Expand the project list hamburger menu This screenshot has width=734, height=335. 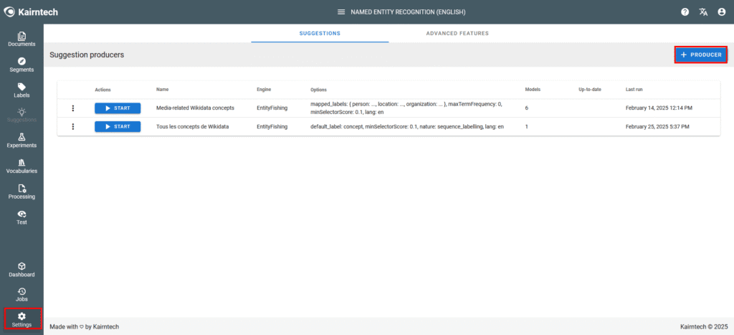pyautogui.click(x=342, y=12)
